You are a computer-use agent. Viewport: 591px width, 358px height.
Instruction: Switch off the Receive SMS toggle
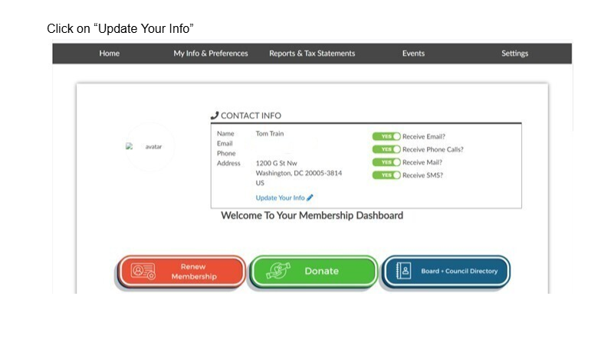[x=386, y=175]
